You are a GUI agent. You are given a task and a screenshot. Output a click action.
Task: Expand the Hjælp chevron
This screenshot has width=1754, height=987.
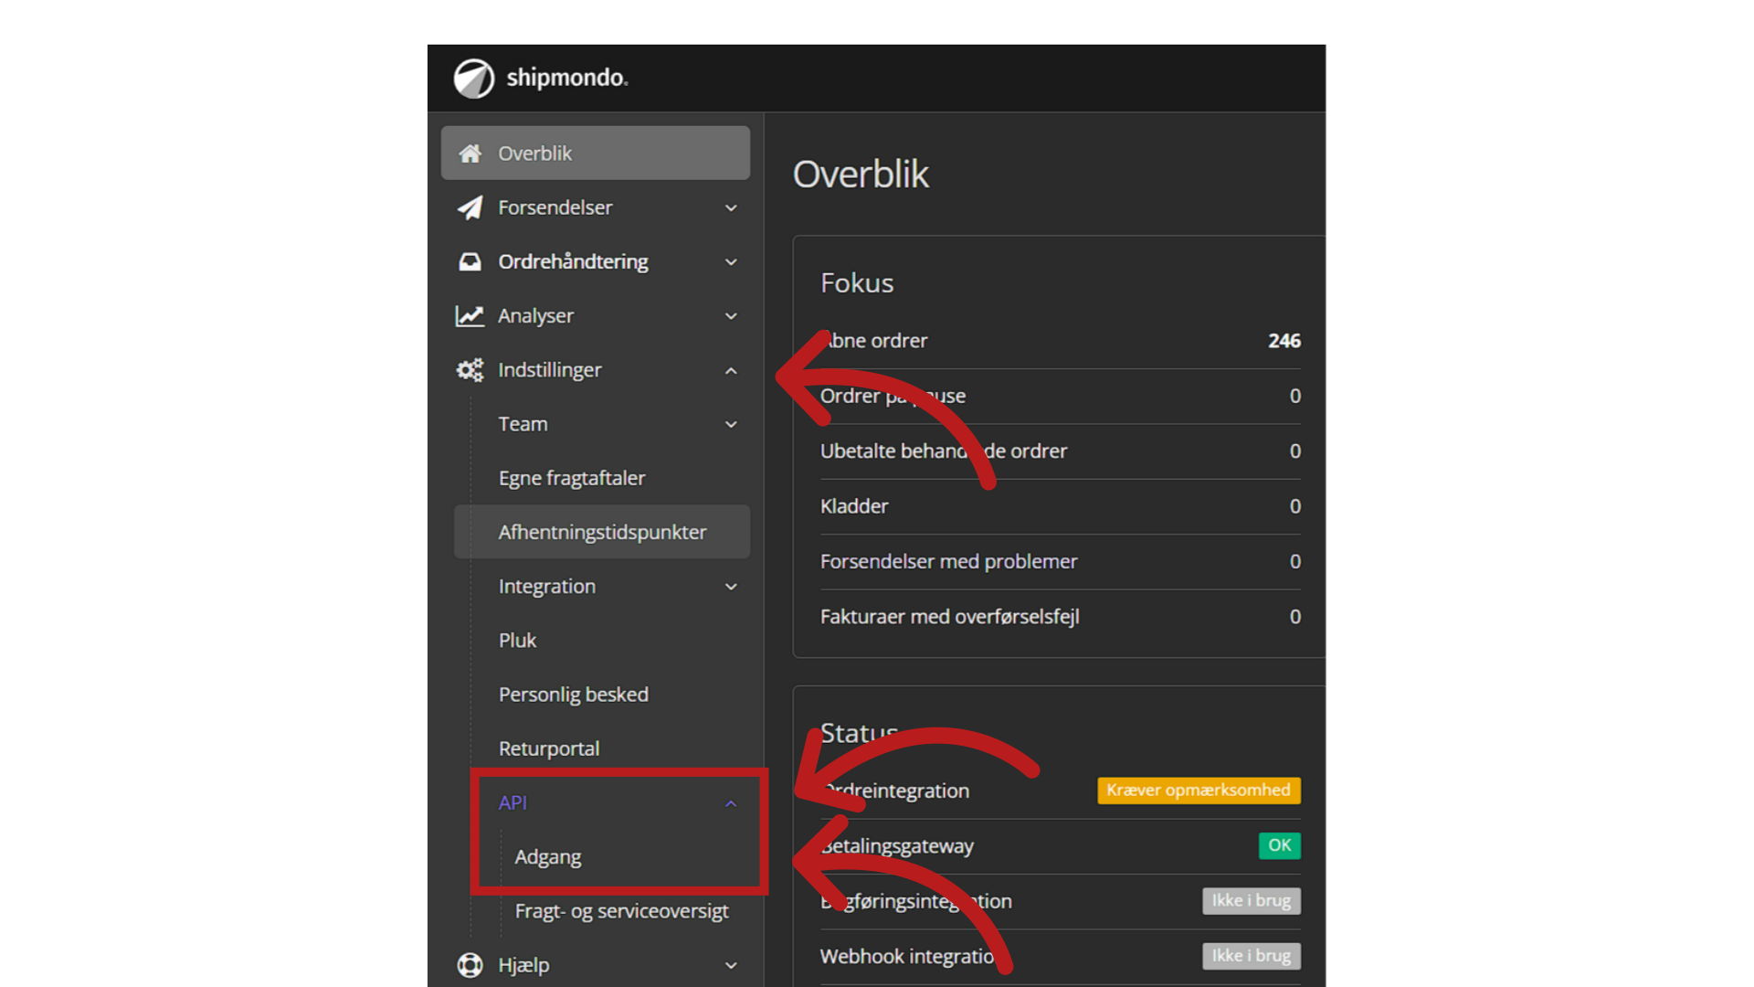(731, 965)
